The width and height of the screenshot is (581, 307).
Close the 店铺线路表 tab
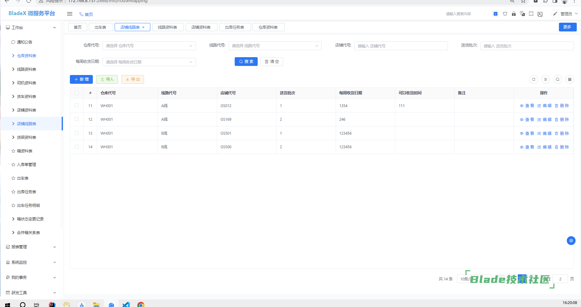click(143, 27)
